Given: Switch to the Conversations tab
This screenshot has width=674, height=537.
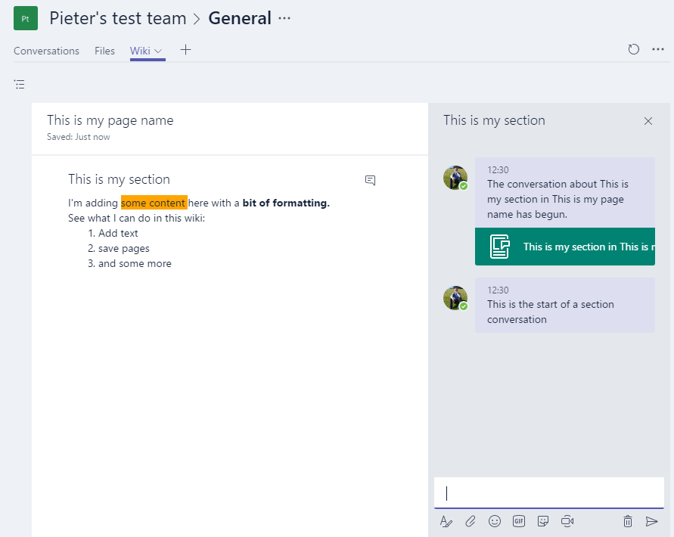Looking at the screenshot, I should pos(46,51).
